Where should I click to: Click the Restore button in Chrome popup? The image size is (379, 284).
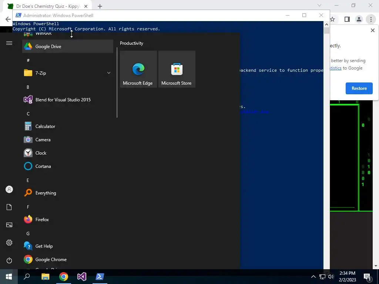pos(359,88)
